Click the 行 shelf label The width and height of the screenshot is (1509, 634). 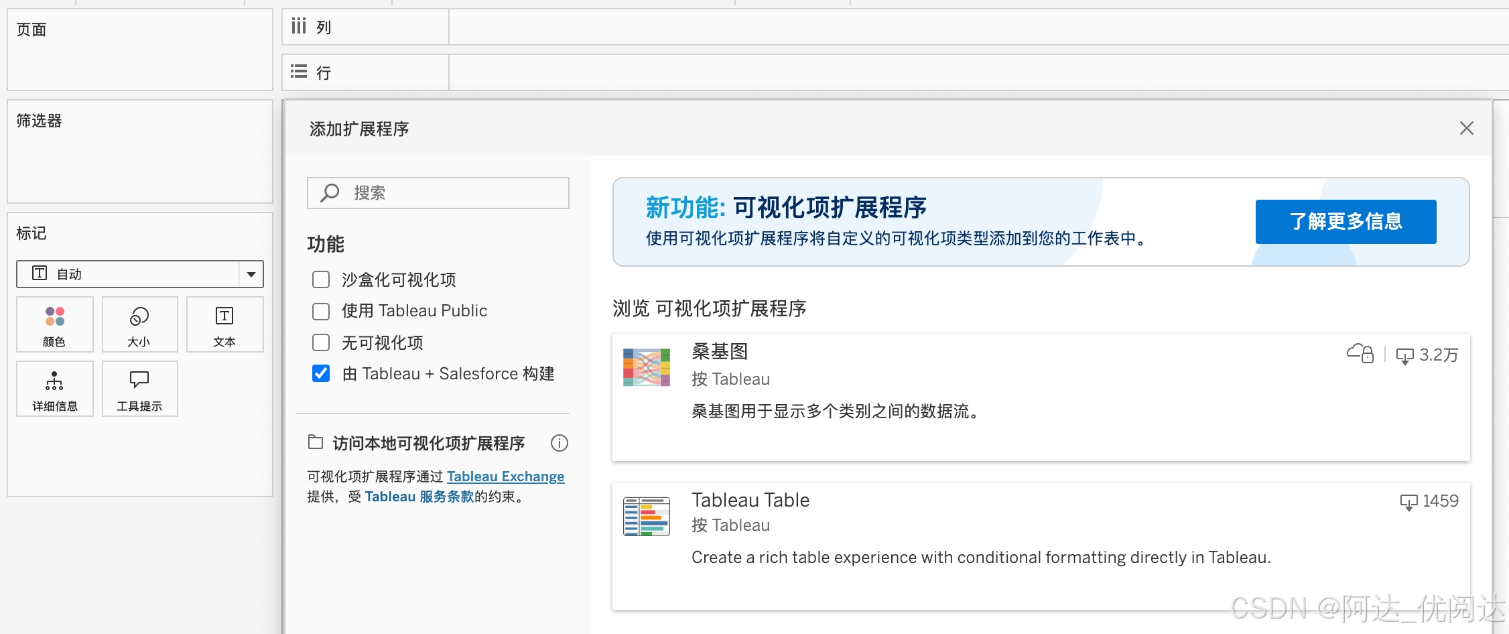pyautogui.click(x=324, y=72)
